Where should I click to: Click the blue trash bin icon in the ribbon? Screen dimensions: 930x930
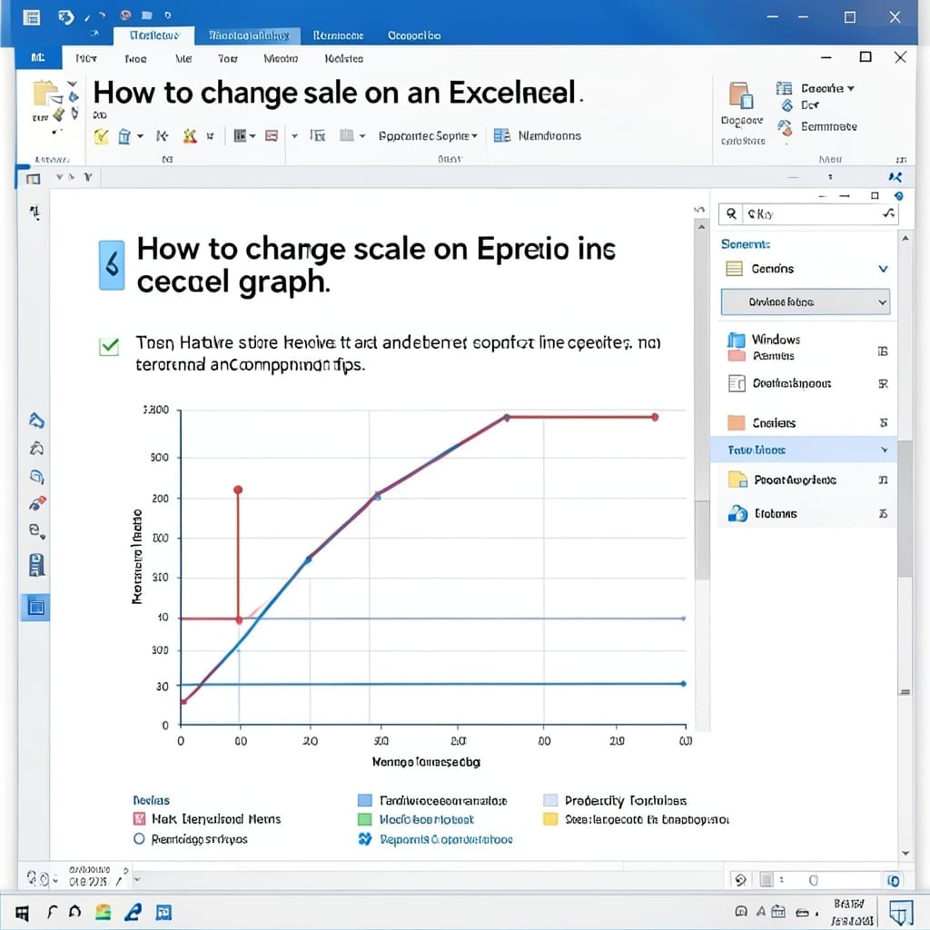pyautogui.click(x=124, y=136)
